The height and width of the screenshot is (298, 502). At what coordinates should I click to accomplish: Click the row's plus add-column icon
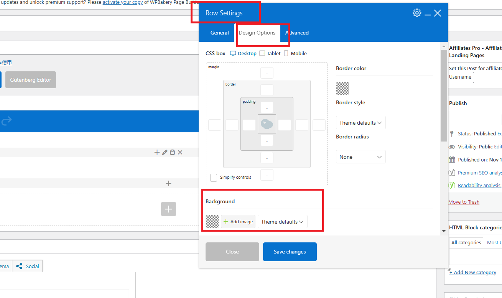pos(157,152)
